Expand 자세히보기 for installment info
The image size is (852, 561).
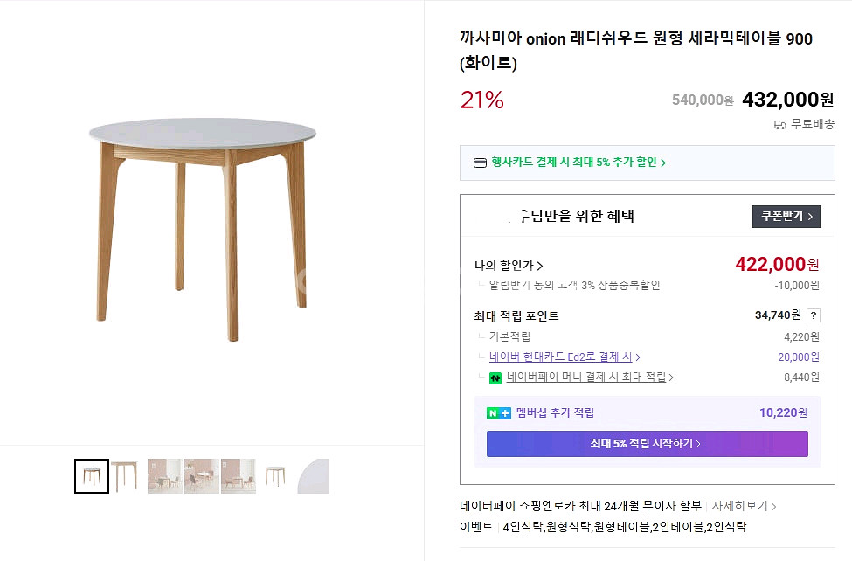[x=744, y=506]
